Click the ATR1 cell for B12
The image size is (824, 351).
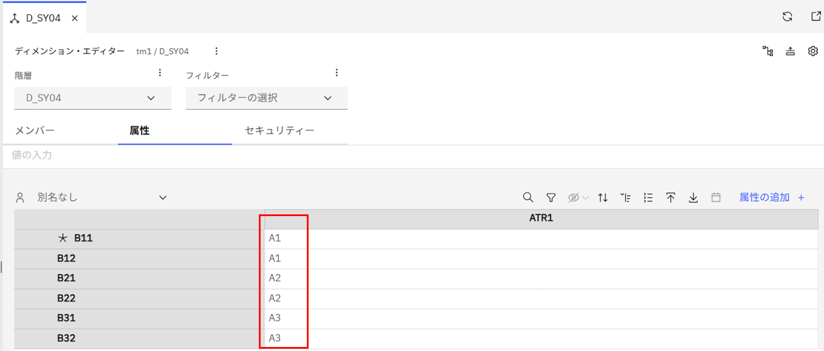[x=541, y=258]
